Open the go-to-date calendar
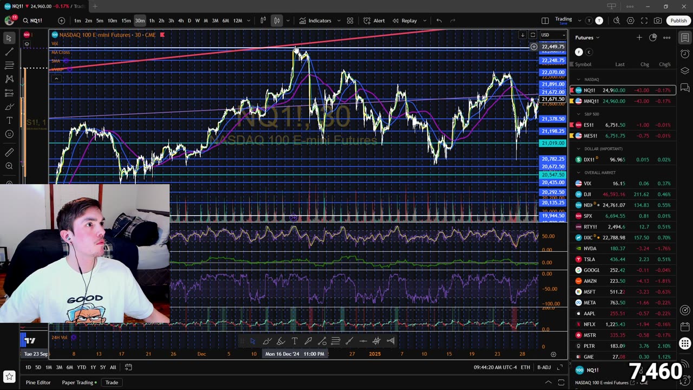 coord(128,367)
